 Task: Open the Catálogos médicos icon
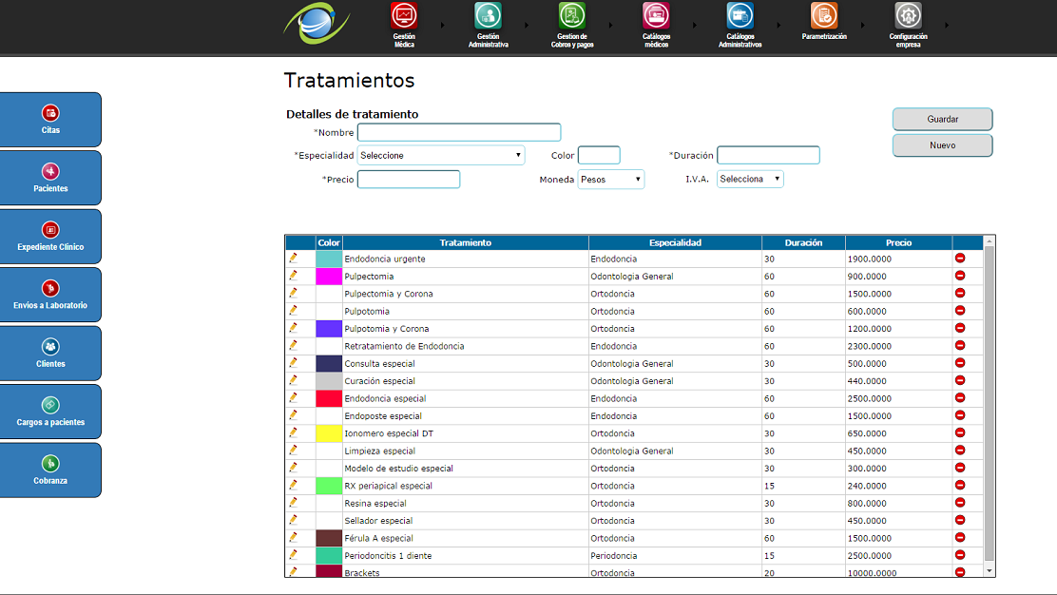pos(656,16)
